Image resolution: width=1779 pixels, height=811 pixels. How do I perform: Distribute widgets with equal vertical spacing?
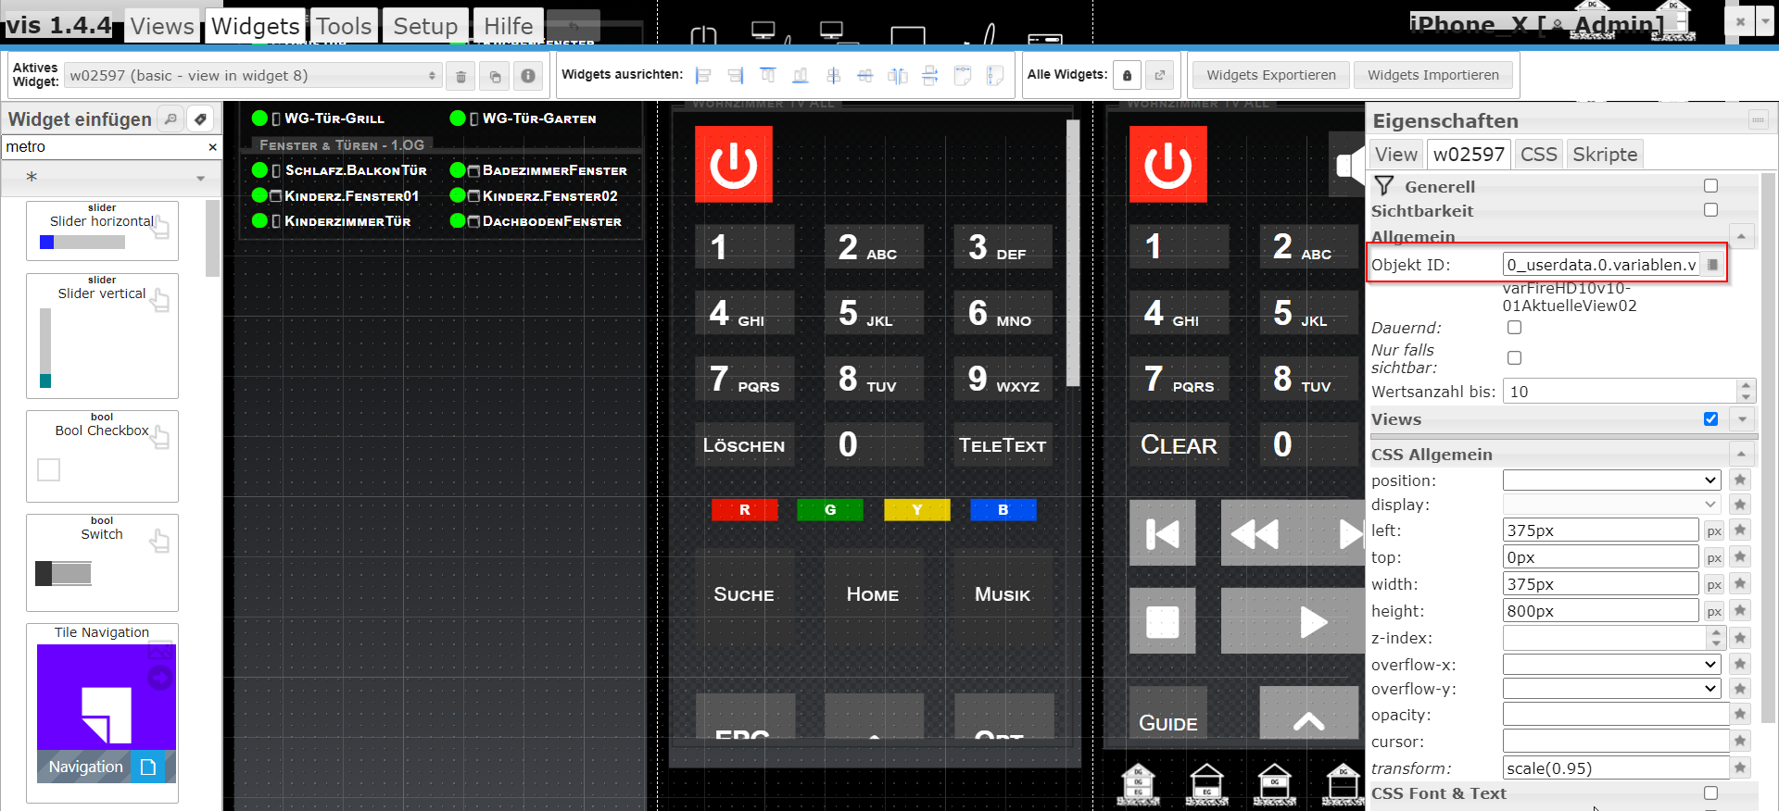click(x=930, y=76)
